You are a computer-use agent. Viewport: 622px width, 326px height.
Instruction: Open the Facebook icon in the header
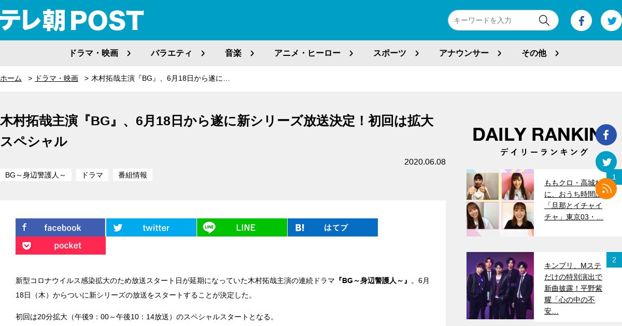(581, 21)
